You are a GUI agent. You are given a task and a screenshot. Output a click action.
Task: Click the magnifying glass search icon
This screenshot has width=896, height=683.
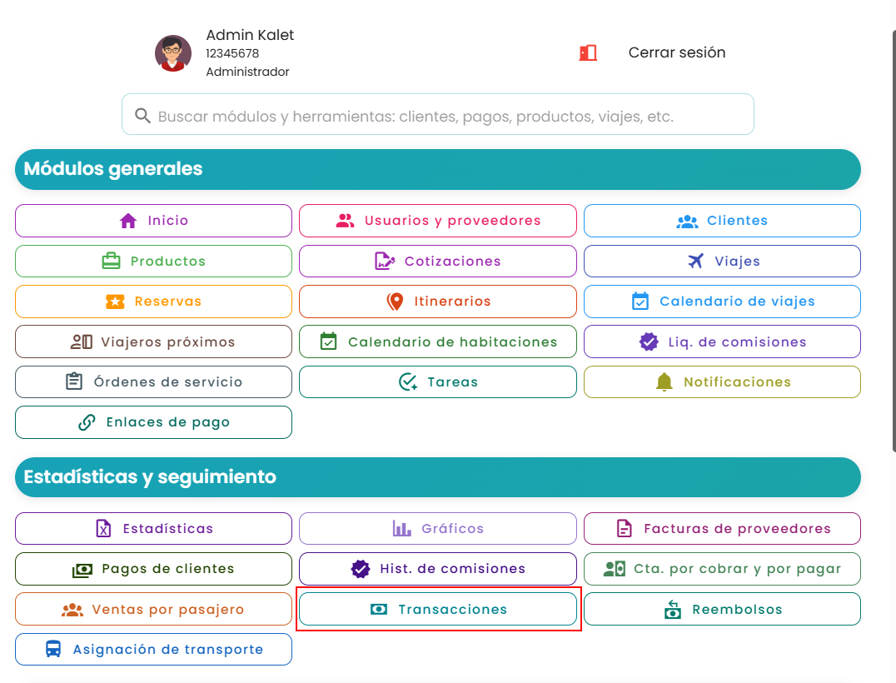(142, 116)
